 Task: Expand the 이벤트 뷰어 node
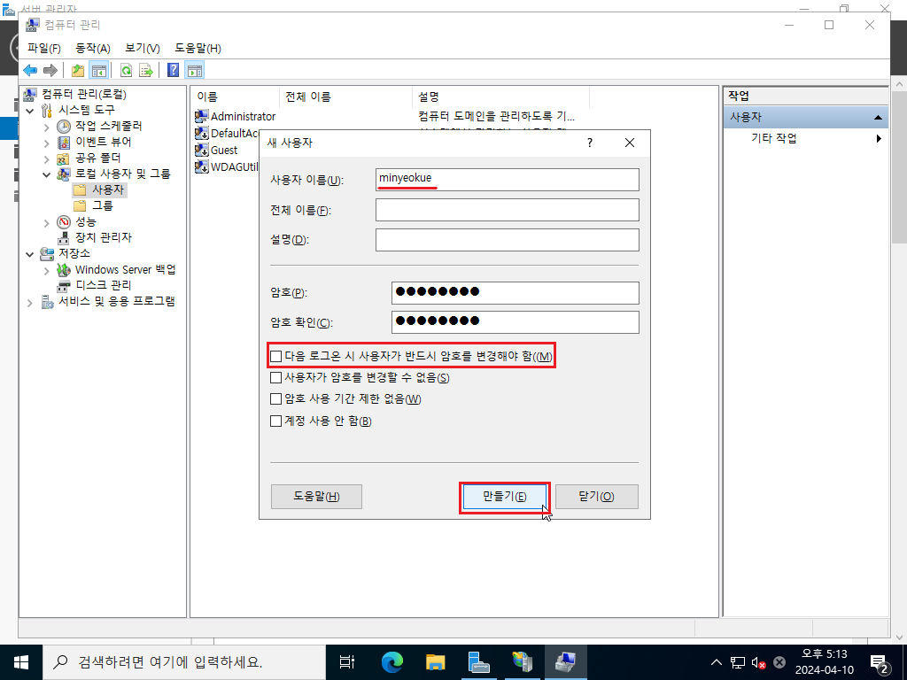click(x=47, y=143)
